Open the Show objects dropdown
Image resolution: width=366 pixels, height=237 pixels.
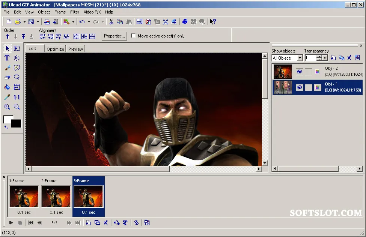(x=300, y=58)
